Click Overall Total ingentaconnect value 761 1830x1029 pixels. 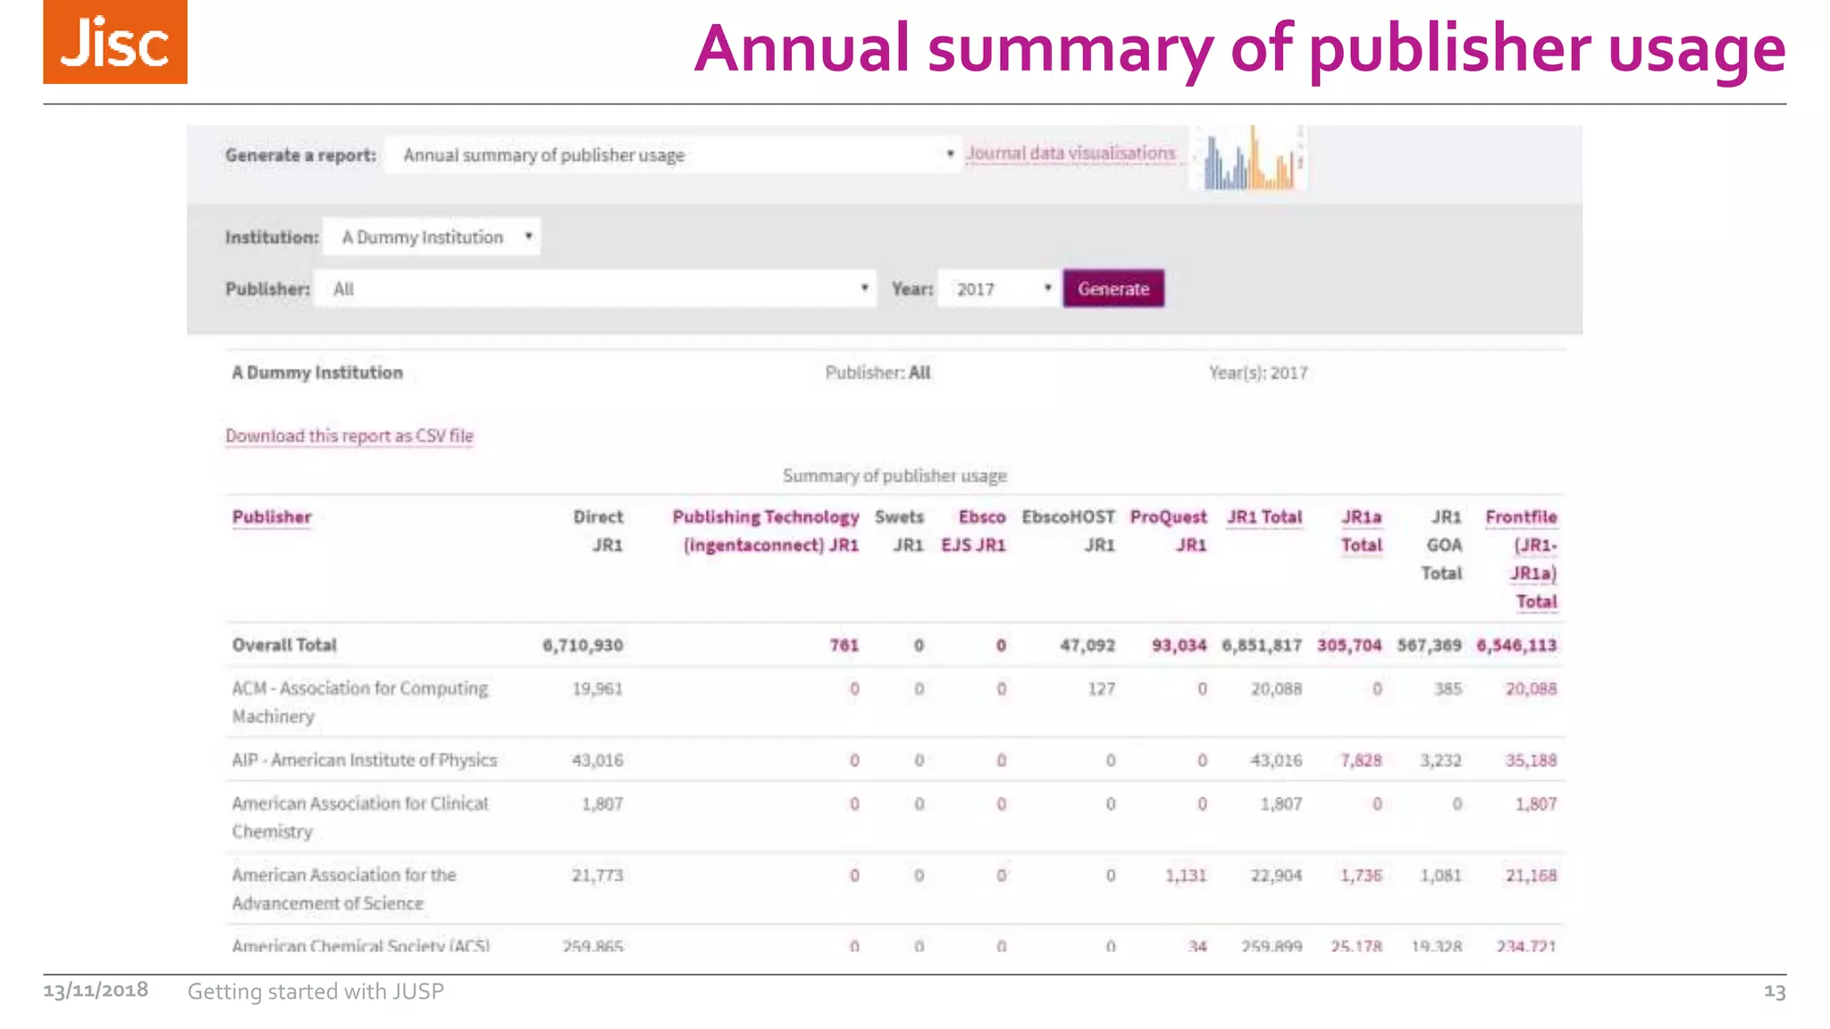(x=844, y=645)
